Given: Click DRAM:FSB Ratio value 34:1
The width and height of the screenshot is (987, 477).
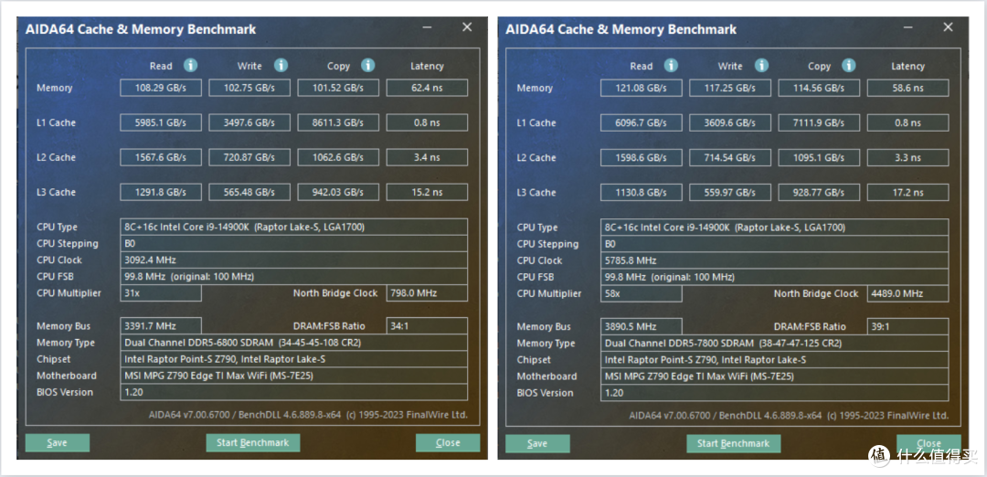Looking at the screenshot, I should pyautogui.click(x=427, y=326).
